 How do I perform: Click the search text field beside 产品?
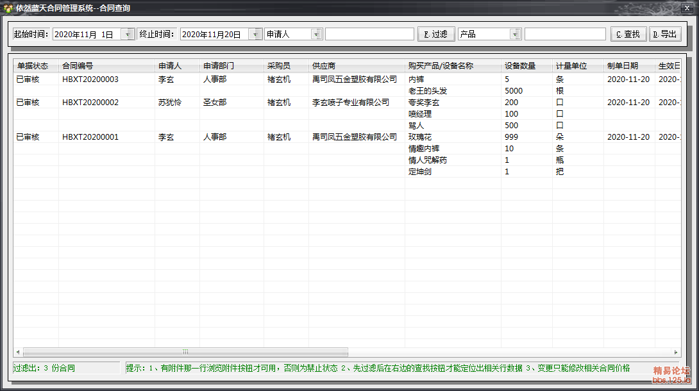564,35
